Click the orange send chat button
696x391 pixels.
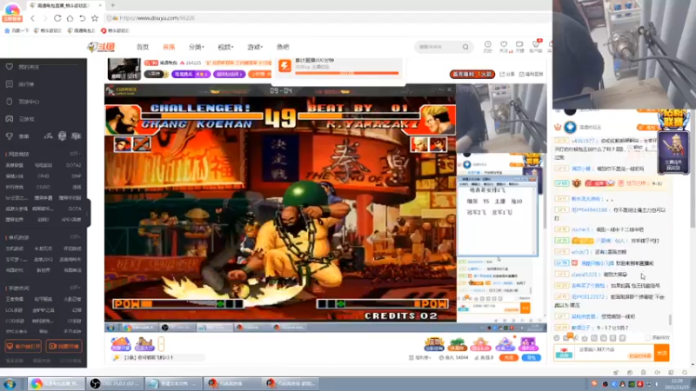pyautogui.click(x=662, y=353)
